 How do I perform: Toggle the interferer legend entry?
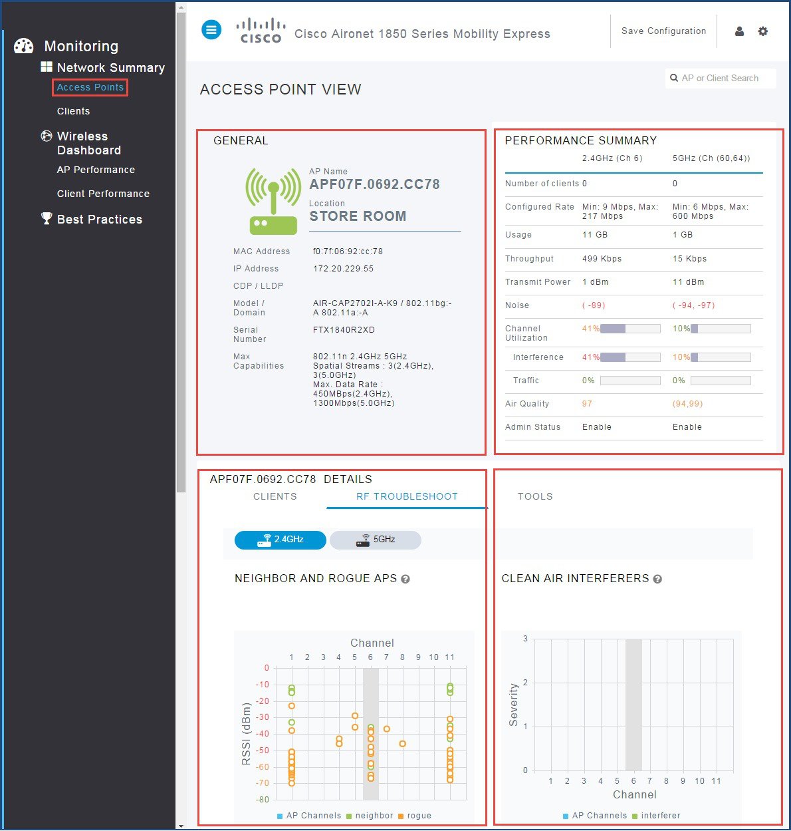tap(661, 816)
